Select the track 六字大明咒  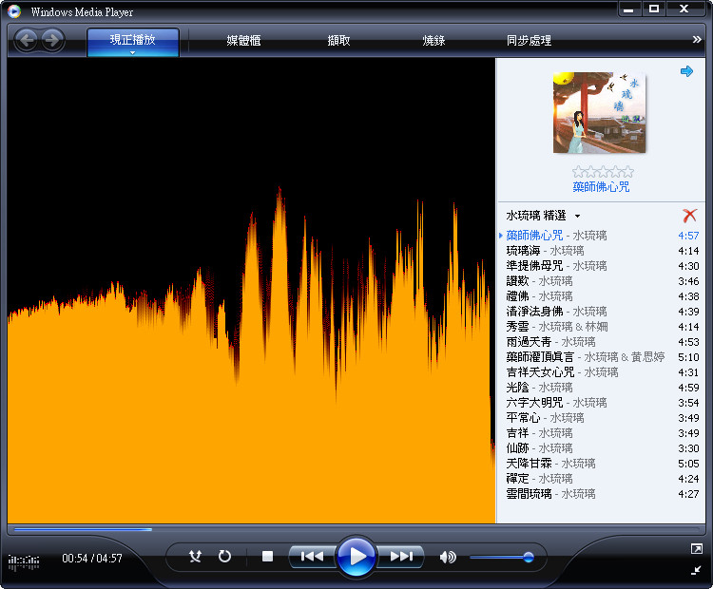(x=601, y=403)
